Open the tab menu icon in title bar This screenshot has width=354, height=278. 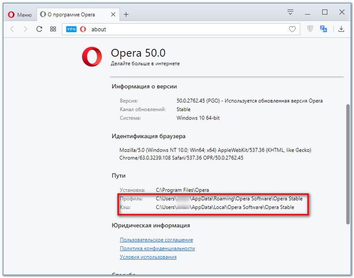[x=290, y=12]
